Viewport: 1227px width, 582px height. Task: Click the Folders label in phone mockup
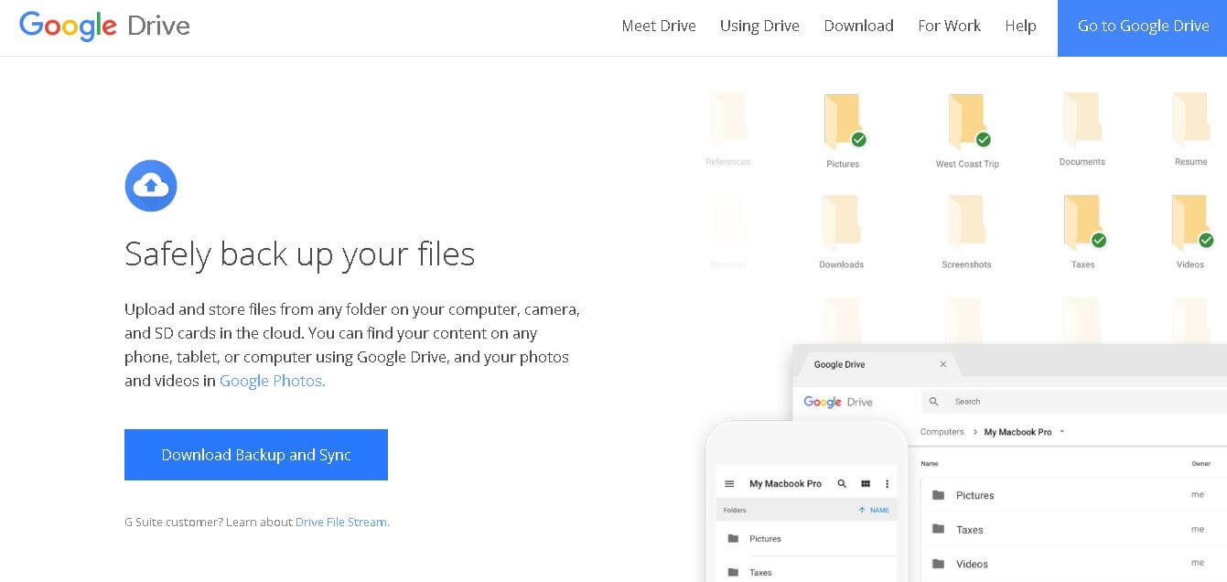point(734,511)
